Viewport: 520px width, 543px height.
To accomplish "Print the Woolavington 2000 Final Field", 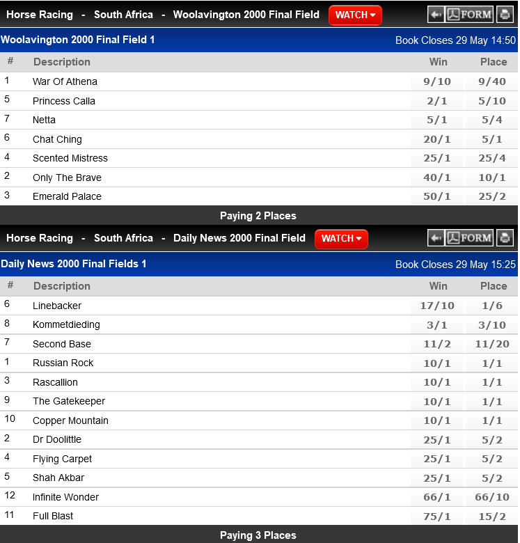I will point(505,15).
